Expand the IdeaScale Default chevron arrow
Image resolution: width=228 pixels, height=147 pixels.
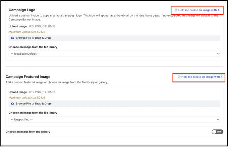click(218, 54)
